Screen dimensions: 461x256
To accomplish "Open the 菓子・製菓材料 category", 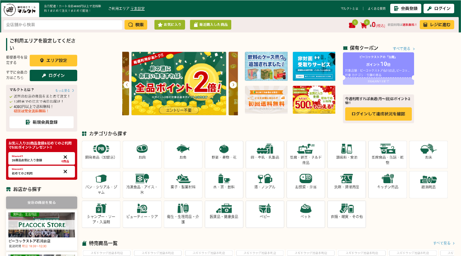I will pyautogui.click(x=183, y=184).
